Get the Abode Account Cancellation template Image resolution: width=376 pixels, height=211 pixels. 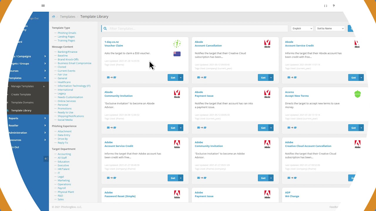pos(263,78)
